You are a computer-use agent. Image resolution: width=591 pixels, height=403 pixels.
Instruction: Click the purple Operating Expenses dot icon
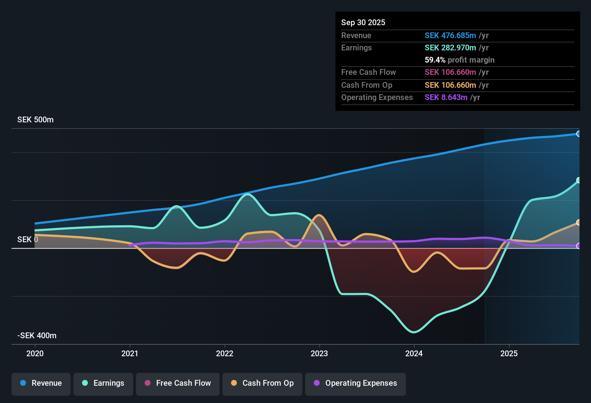[x=316, y=383]
